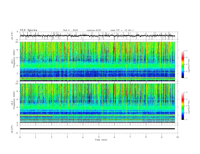Click the Time axis tick label "4"

click(83, 137)
